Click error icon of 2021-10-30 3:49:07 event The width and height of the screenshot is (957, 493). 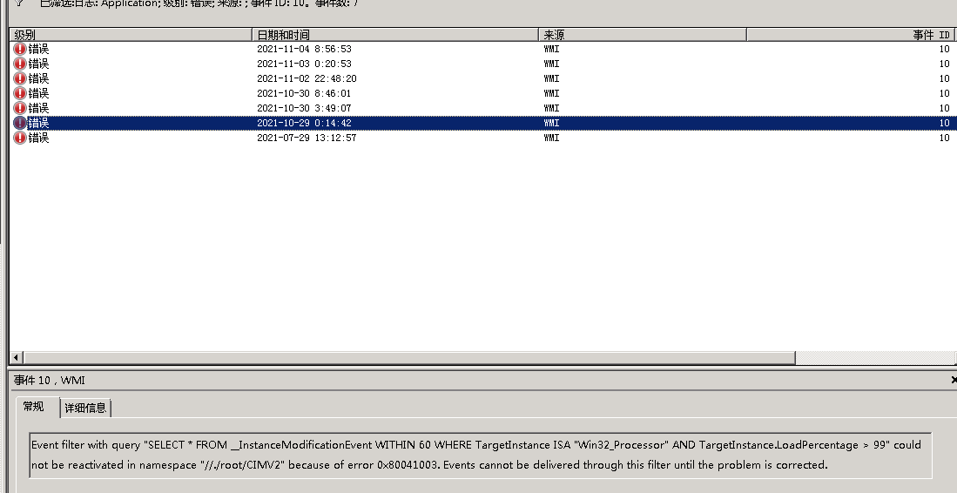pos(20,108)
